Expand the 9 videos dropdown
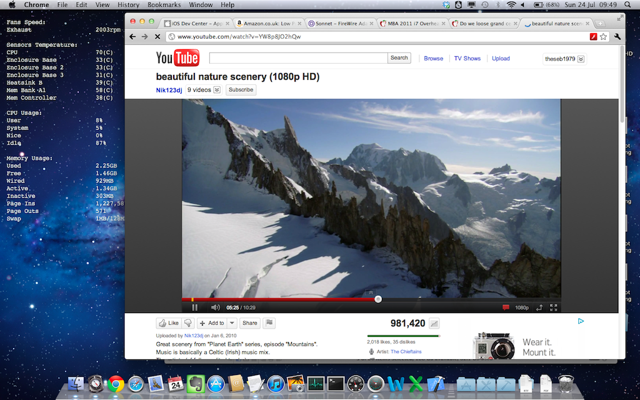The width and height of the screenshot is (640, 400). [204, 90]
